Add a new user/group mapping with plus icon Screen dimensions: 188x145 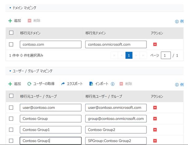tap(10, 84)
